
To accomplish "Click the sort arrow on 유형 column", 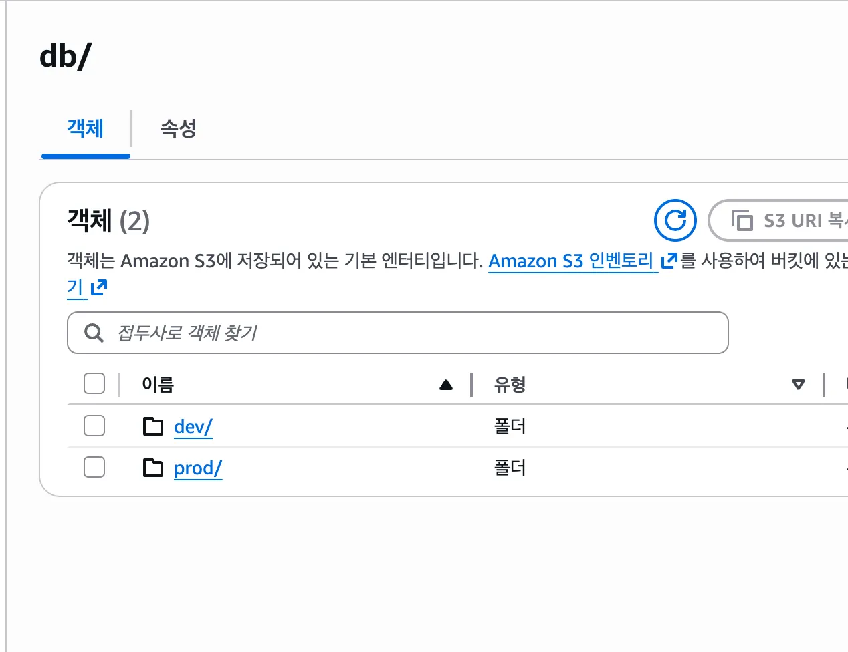I will 798,385.
